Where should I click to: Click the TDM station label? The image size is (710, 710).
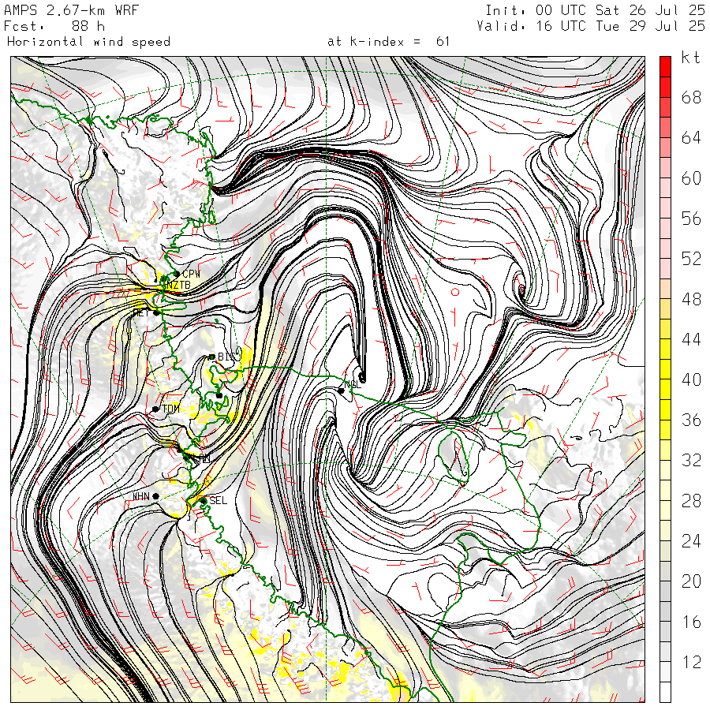[170, 409]
